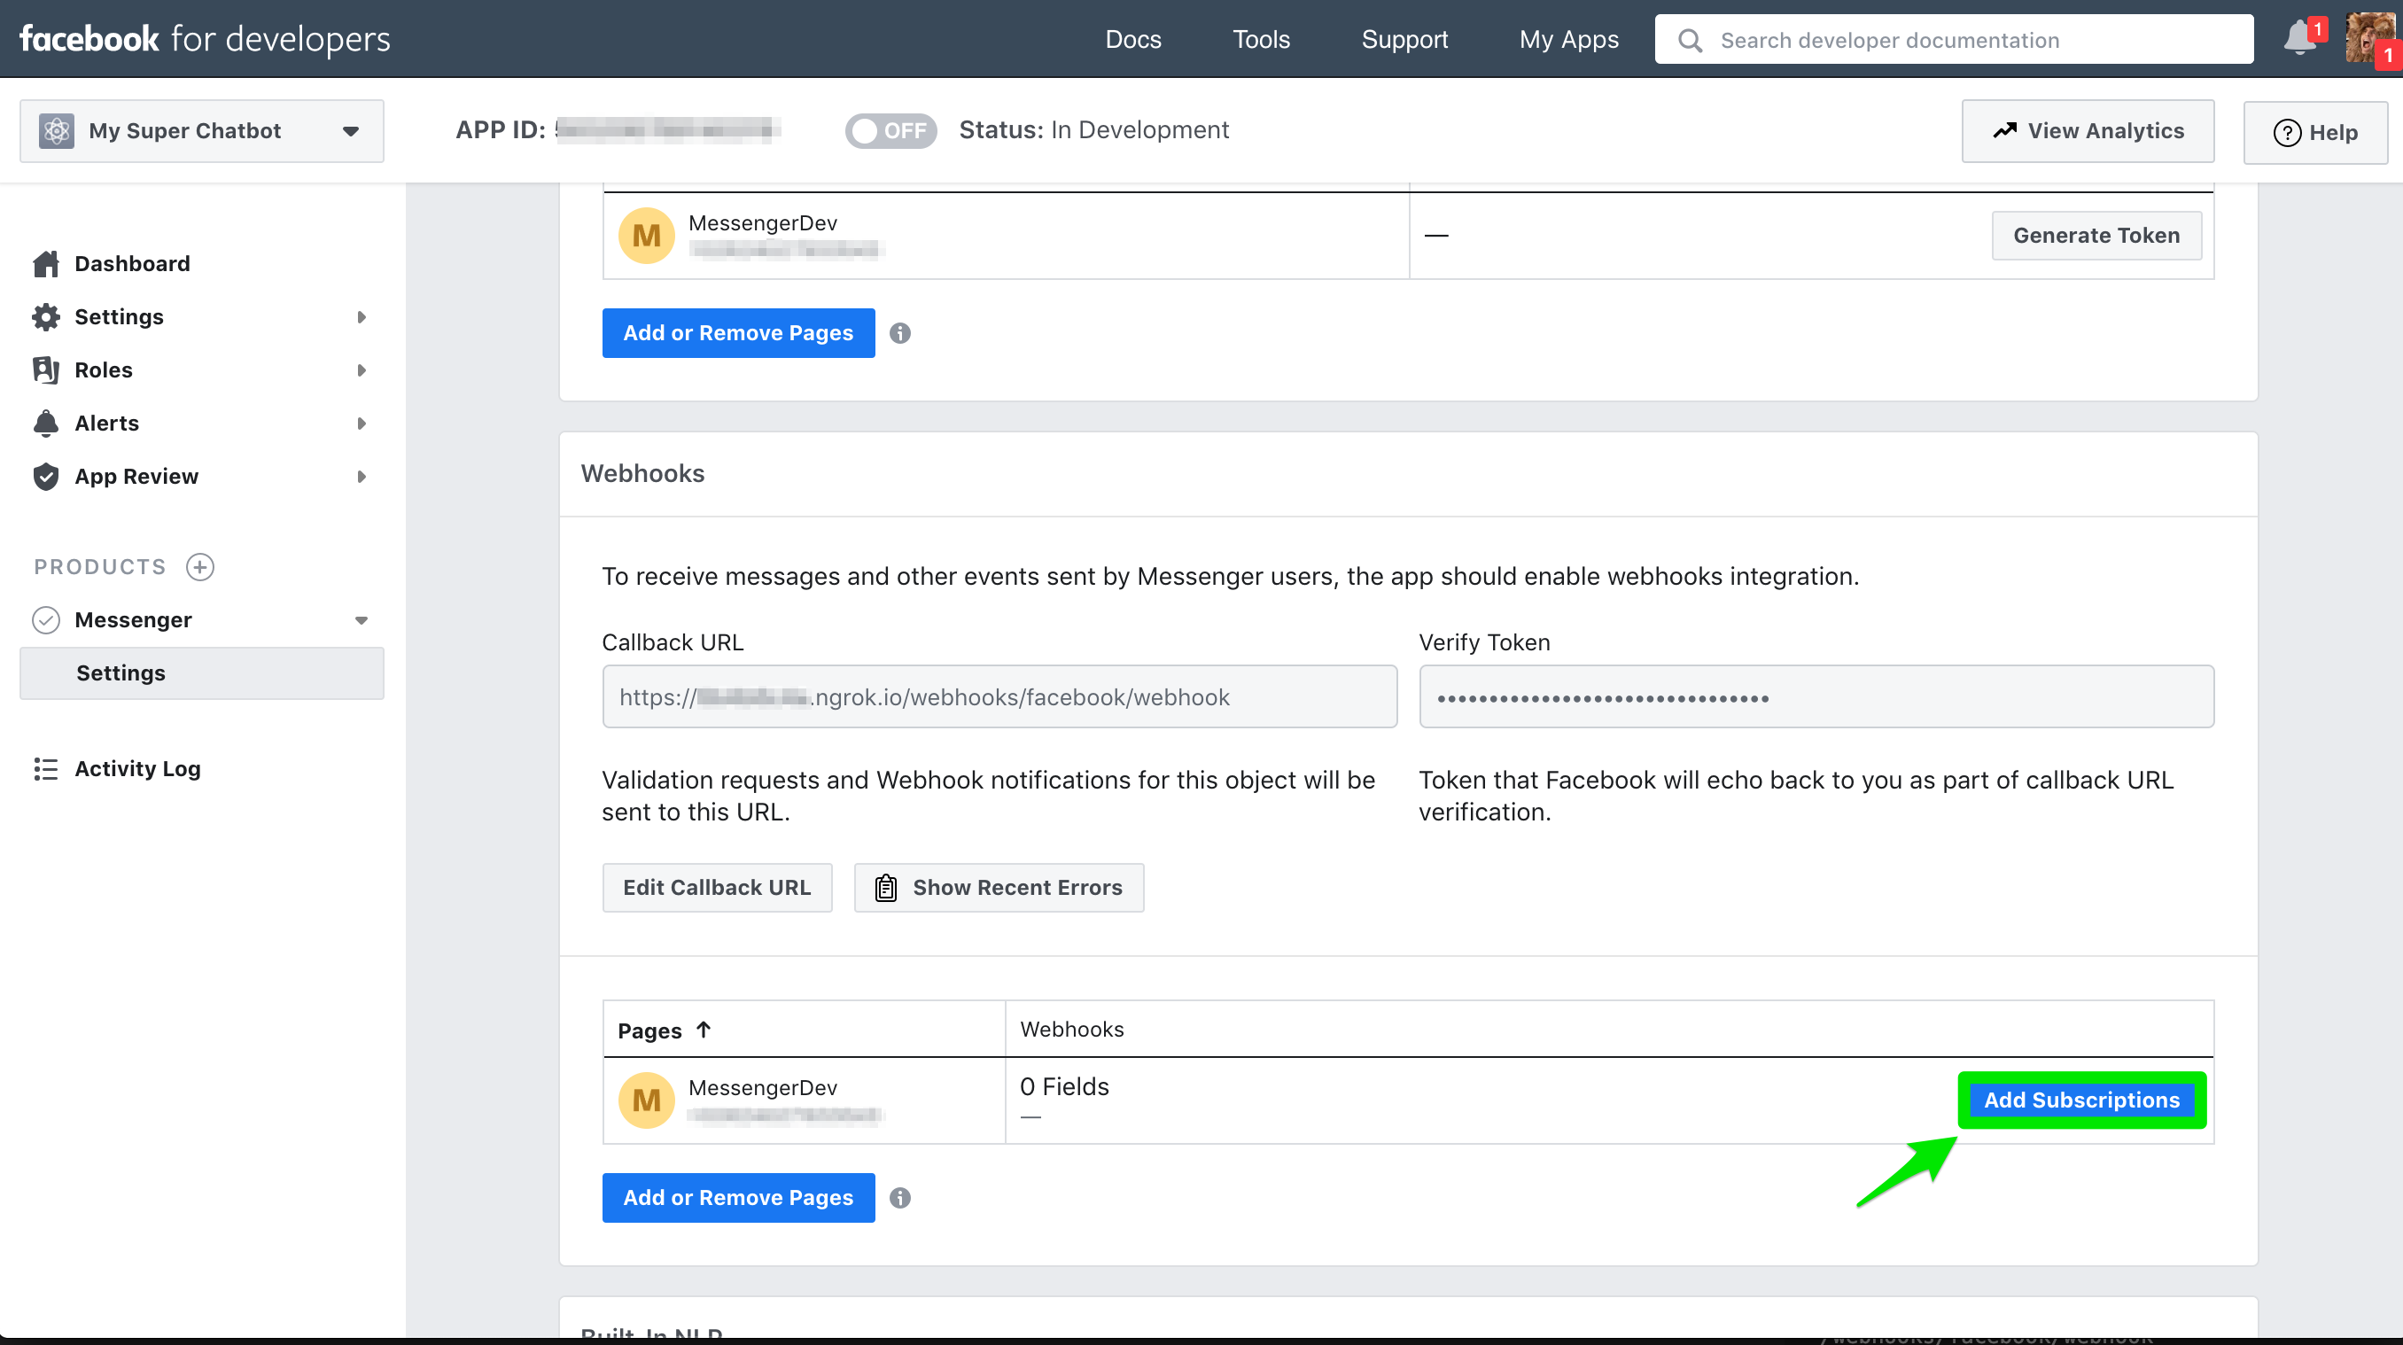Expand the Roles sidebar submenu arrow
2403x1345 pixels.
(361, 370)
